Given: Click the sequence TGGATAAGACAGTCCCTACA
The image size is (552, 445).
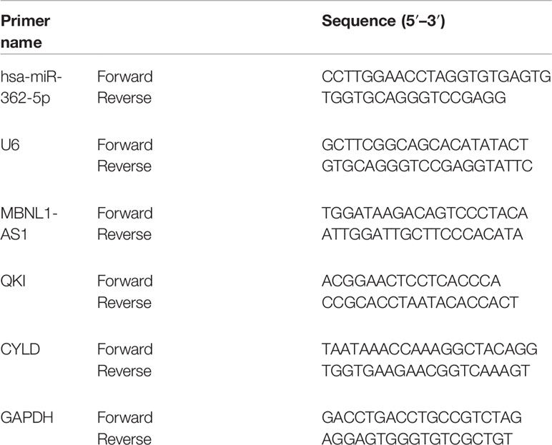Looking at the screenshot, I should point(425,213).
